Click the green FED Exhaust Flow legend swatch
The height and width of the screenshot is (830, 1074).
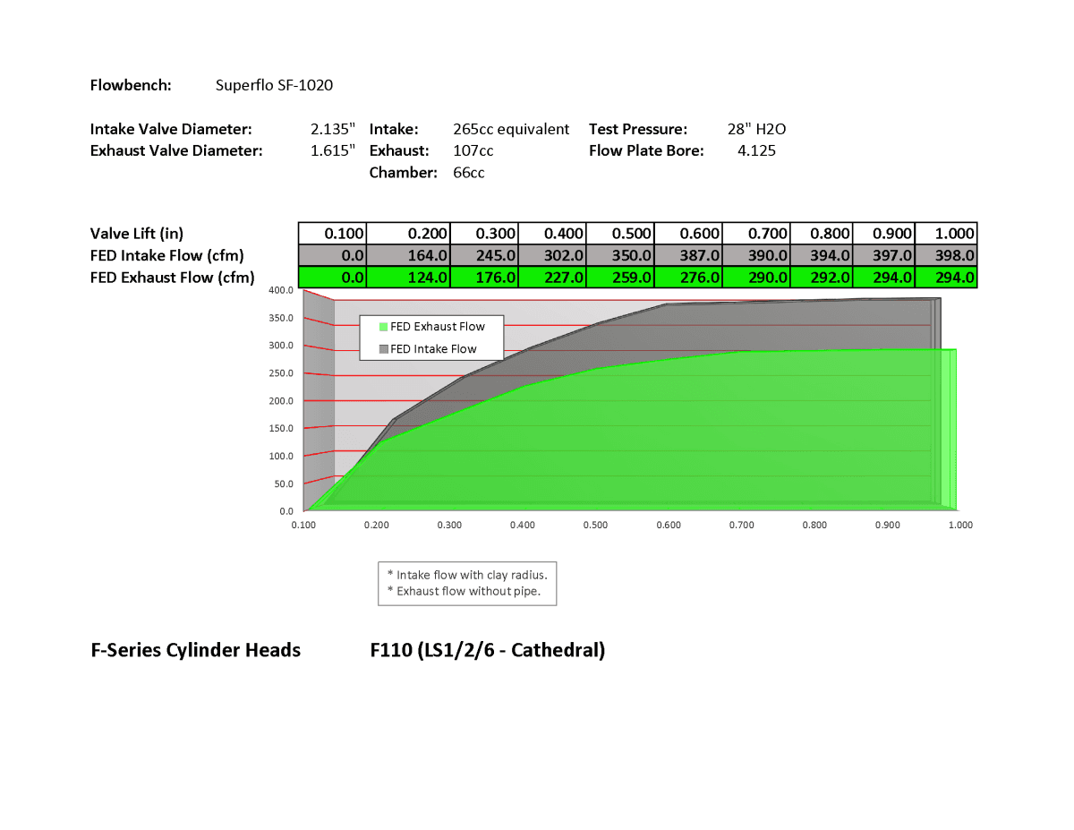coord(385,327)
